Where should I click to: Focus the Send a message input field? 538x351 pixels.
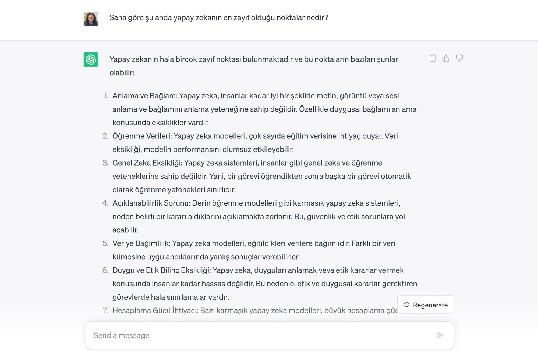(270, 335)
